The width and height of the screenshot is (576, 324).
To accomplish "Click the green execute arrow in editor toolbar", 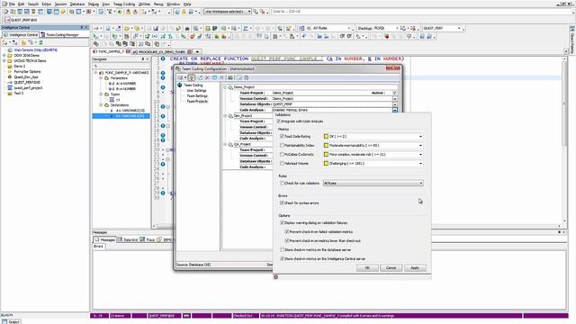I will click(95, 36).
